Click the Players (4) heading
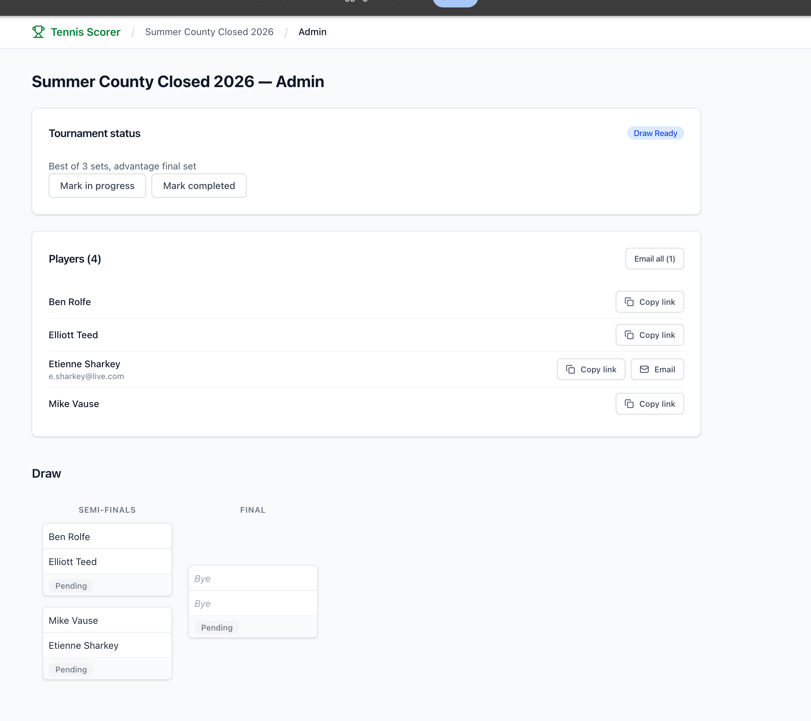Screen dimensions: 811x721 (x=75, y=259)
